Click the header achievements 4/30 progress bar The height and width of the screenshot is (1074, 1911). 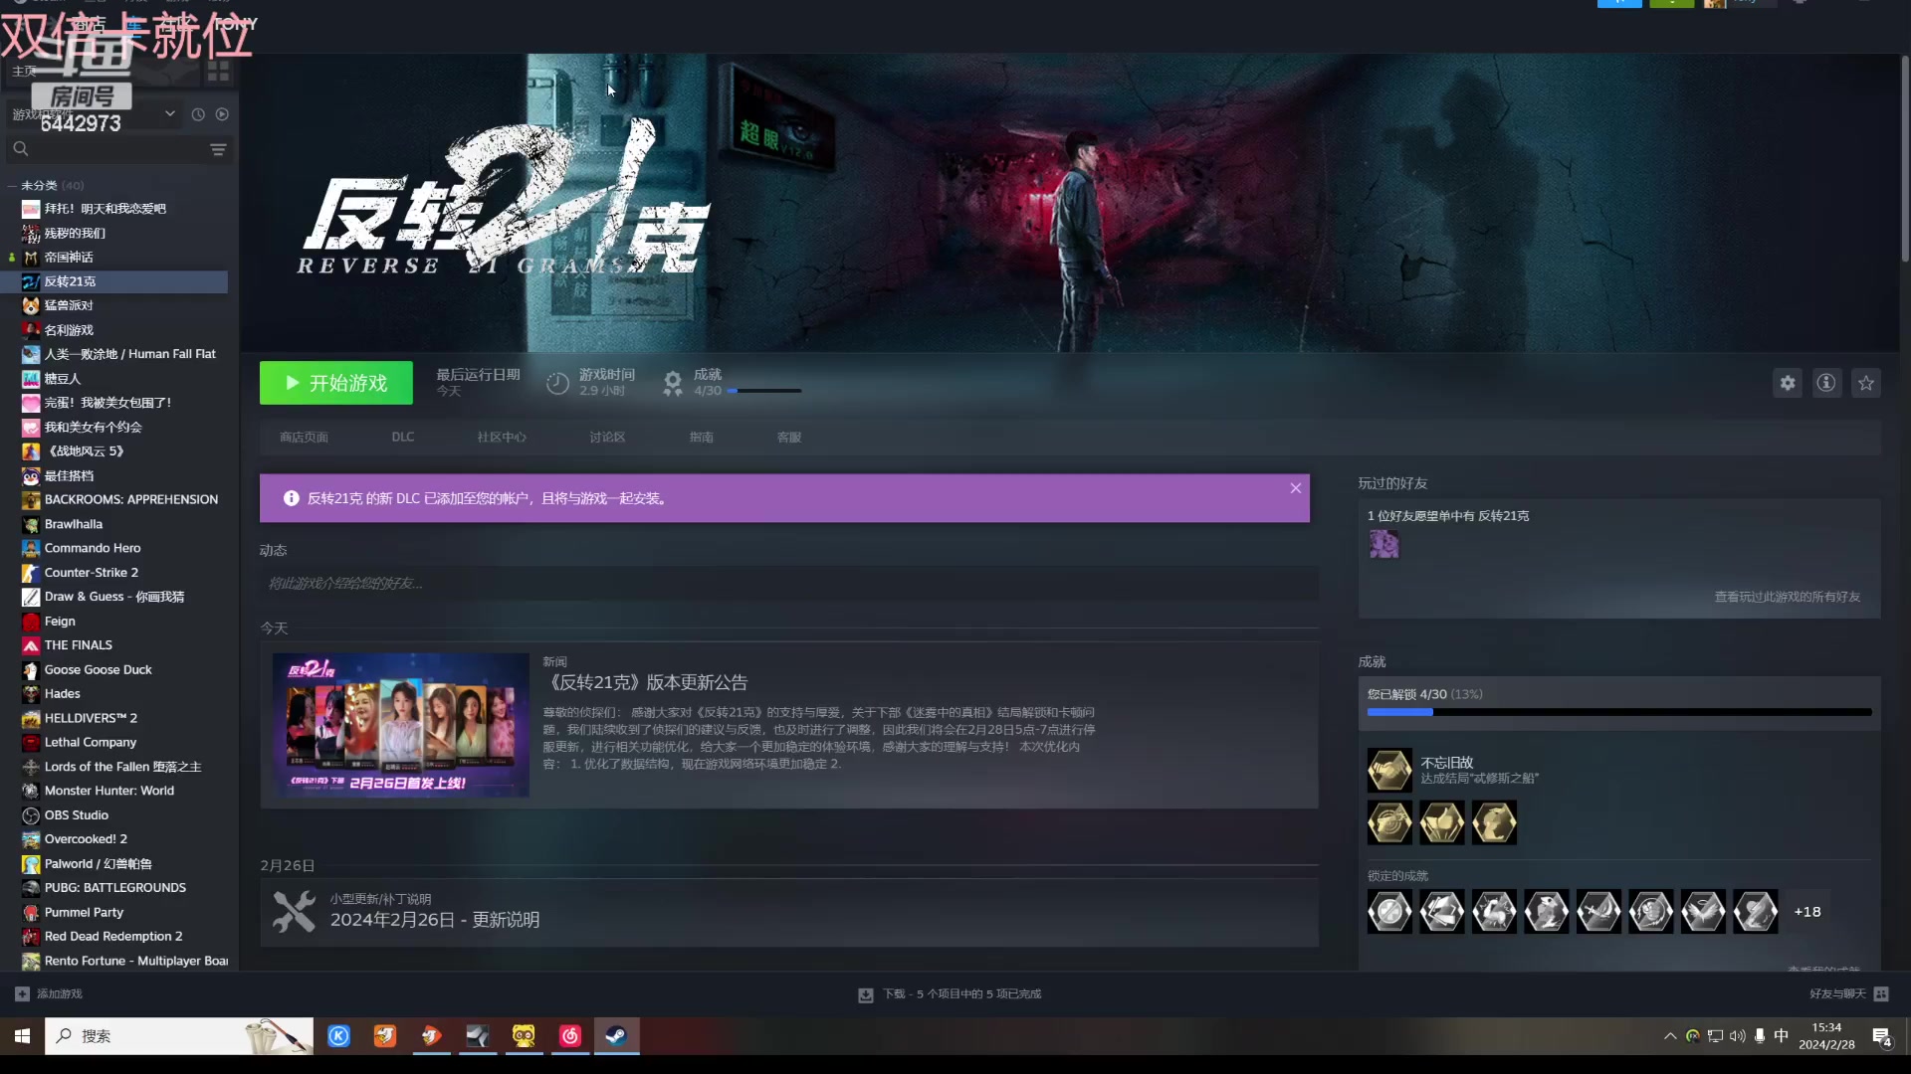[x=764, y=391]
